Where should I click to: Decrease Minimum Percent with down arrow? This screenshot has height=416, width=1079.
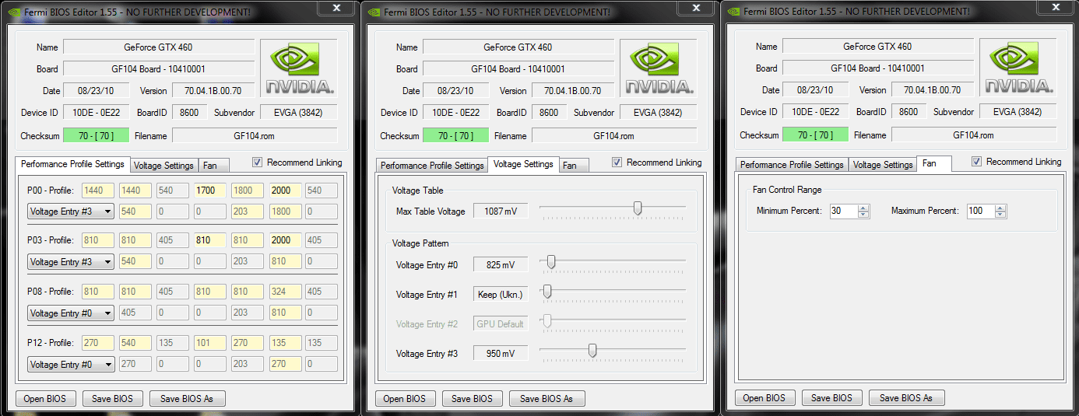tap(863, 215)
